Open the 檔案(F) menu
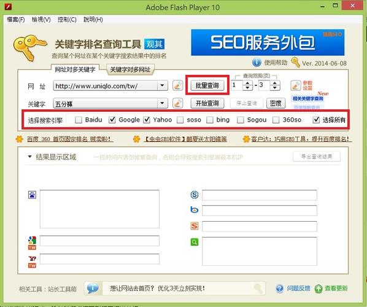Image resolution: width=367 pixels, height=307 pixels. pos(16,20)
